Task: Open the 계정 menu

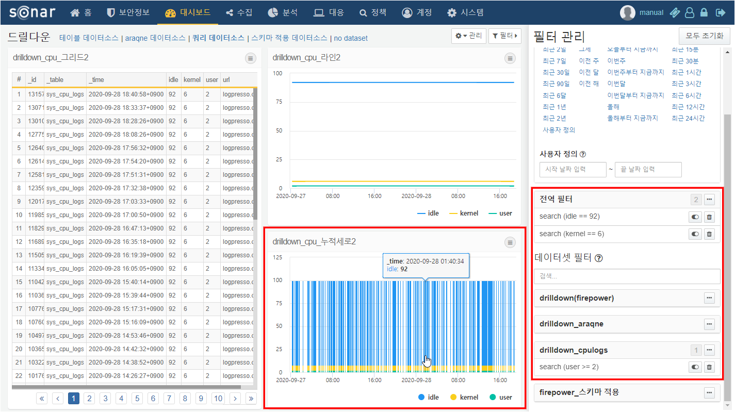Action: (x=417, y=12)
